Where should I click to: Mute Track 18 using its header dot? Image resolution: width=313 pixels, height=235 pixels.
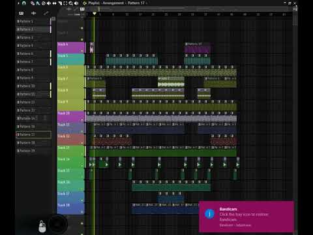pyautogui.click(x=82, y=211)
